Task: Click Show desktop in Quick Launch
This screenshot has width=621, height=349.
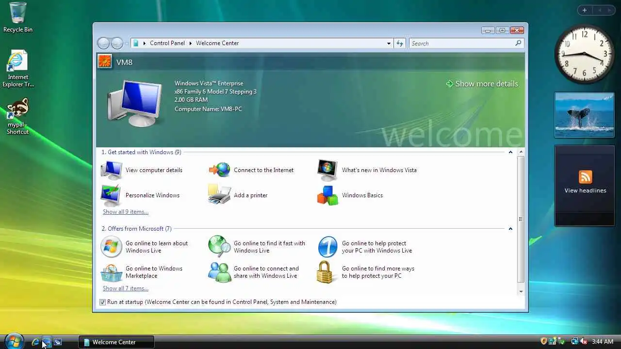Action: click(x=47, y=342)
